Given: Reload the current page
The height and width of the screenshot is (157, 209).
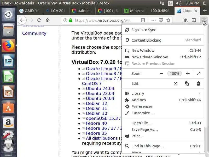Looking at the screenshot, I should pyautogui.click(x=39, y=20).
